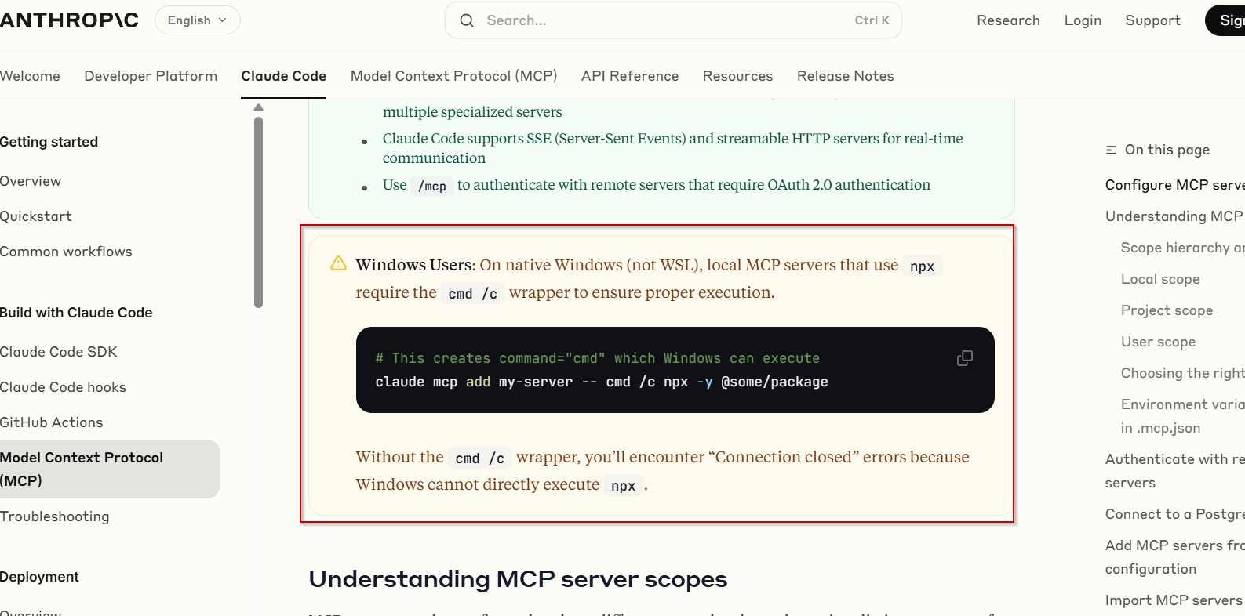This screenshot has width=1245, height=616.
Task: Open Overview in Getting started sidebar
Action: (31, 181)
